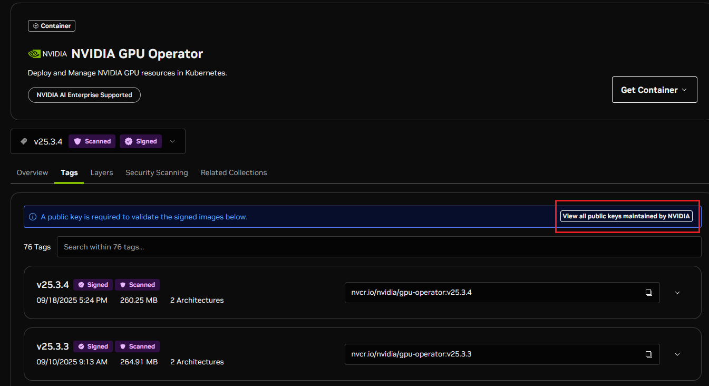Click the tag icon beside v25.3.4 selector

[24, 141]
